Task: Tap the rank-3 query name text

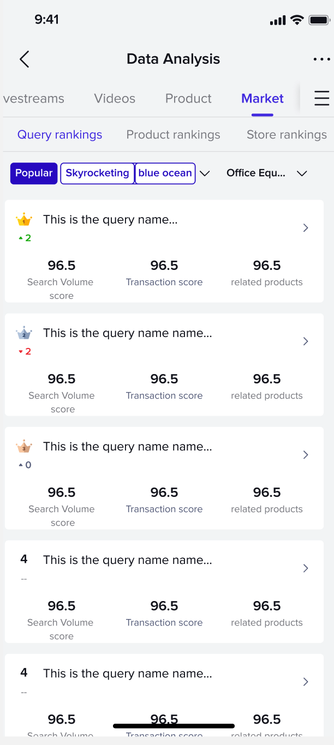Action: click(128, 447)
